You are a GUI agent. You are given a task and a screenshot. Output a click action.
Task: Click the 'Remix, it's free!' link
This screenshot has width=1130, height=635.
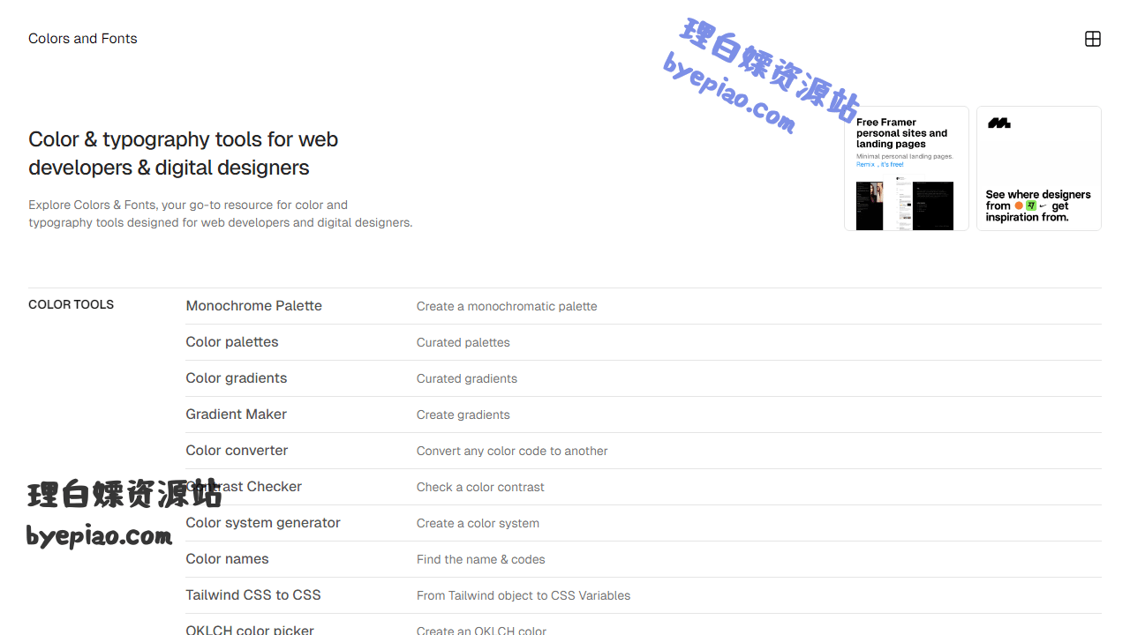[x=880, y=165]
